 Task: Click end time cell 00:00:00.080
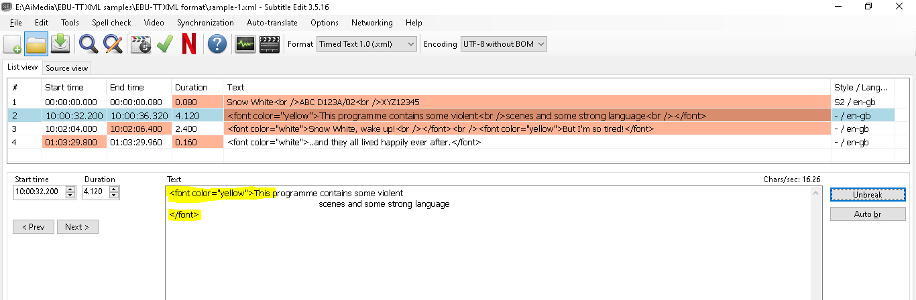pos(138,102)
